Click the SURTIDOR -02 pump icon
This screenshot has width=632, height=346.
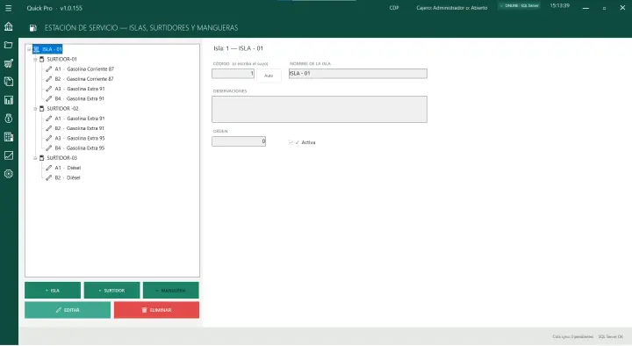(41, 109)
